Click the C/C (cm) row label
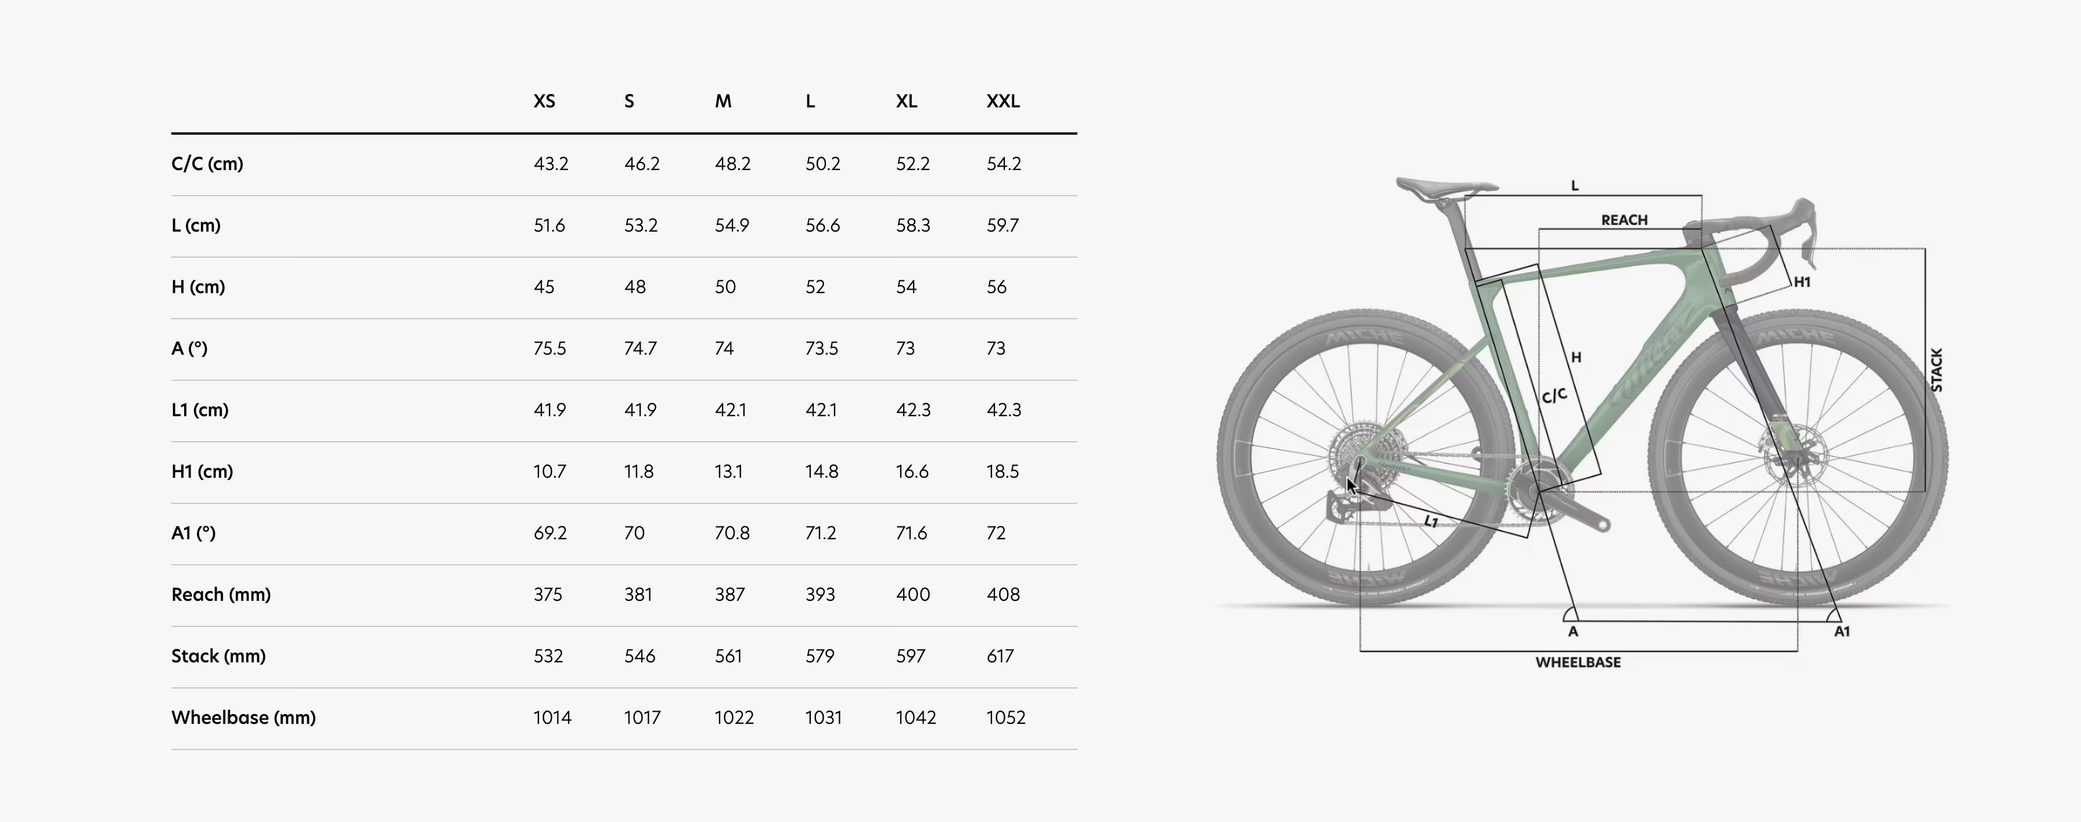 (x=207, y=164)
